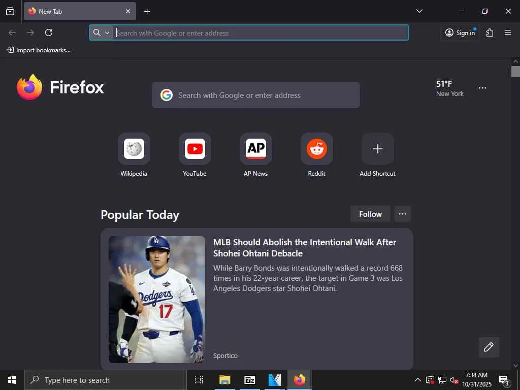The image size is (520, 390).
Task: Open the blue-and-white app taskbar icon
Action: 275,380
